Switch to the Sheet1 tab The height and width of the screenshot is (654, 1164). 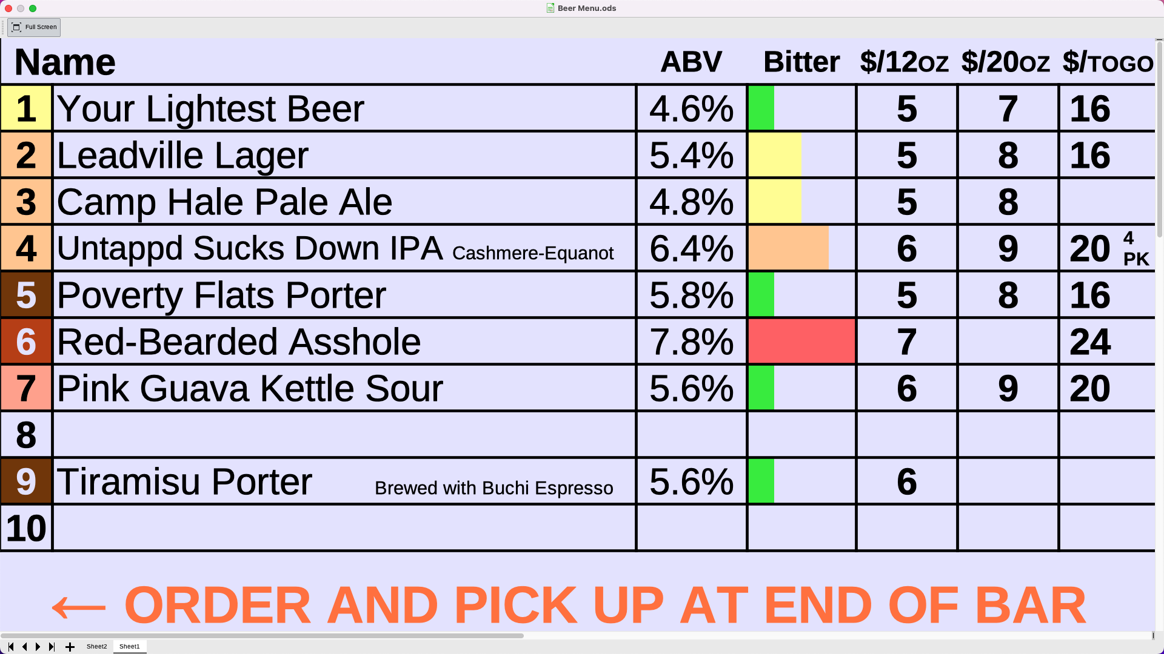(x=129, y=647)
